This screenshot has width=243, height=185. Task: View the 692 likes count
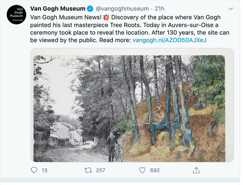pyautogui.click(x=155, y=170)
